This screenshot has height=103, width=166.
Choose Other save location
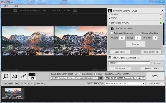(x=95, y=74)
